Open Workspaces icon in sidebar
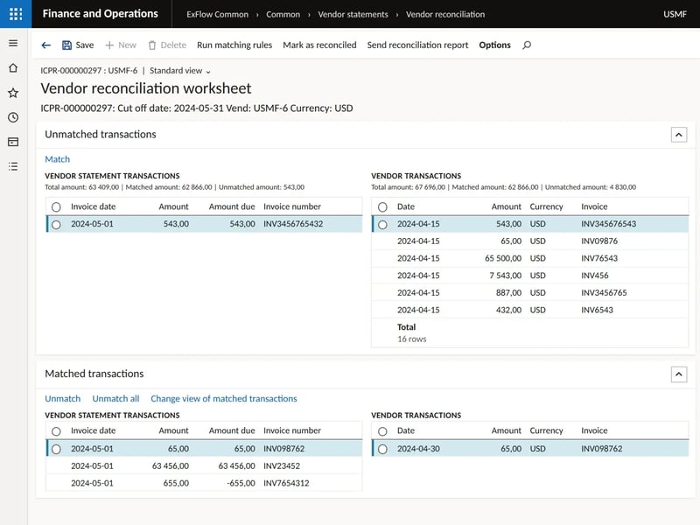The width and height of the screenshot is (700, 525). tap(13, 142)
